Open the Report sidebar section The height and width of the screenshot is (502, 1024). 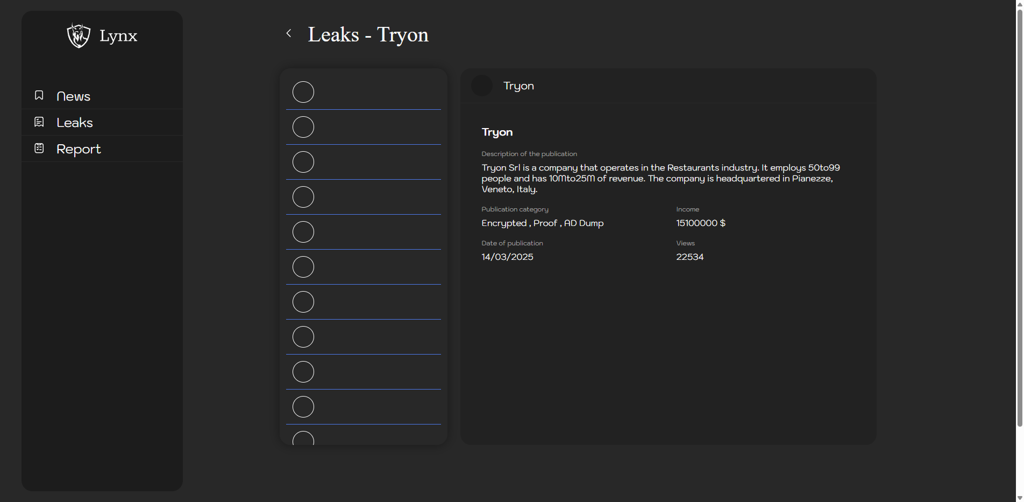(x=79, y=149)
